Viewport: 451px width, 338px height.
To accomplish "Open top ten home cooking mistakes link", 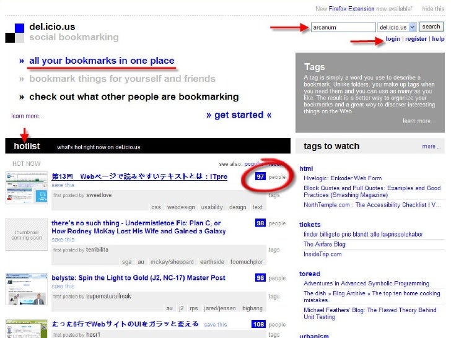I will coord(372,297).
